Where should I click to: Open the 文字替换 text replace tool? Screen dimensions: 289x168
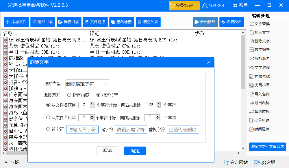pyautogui.click(x=260, y=24)
